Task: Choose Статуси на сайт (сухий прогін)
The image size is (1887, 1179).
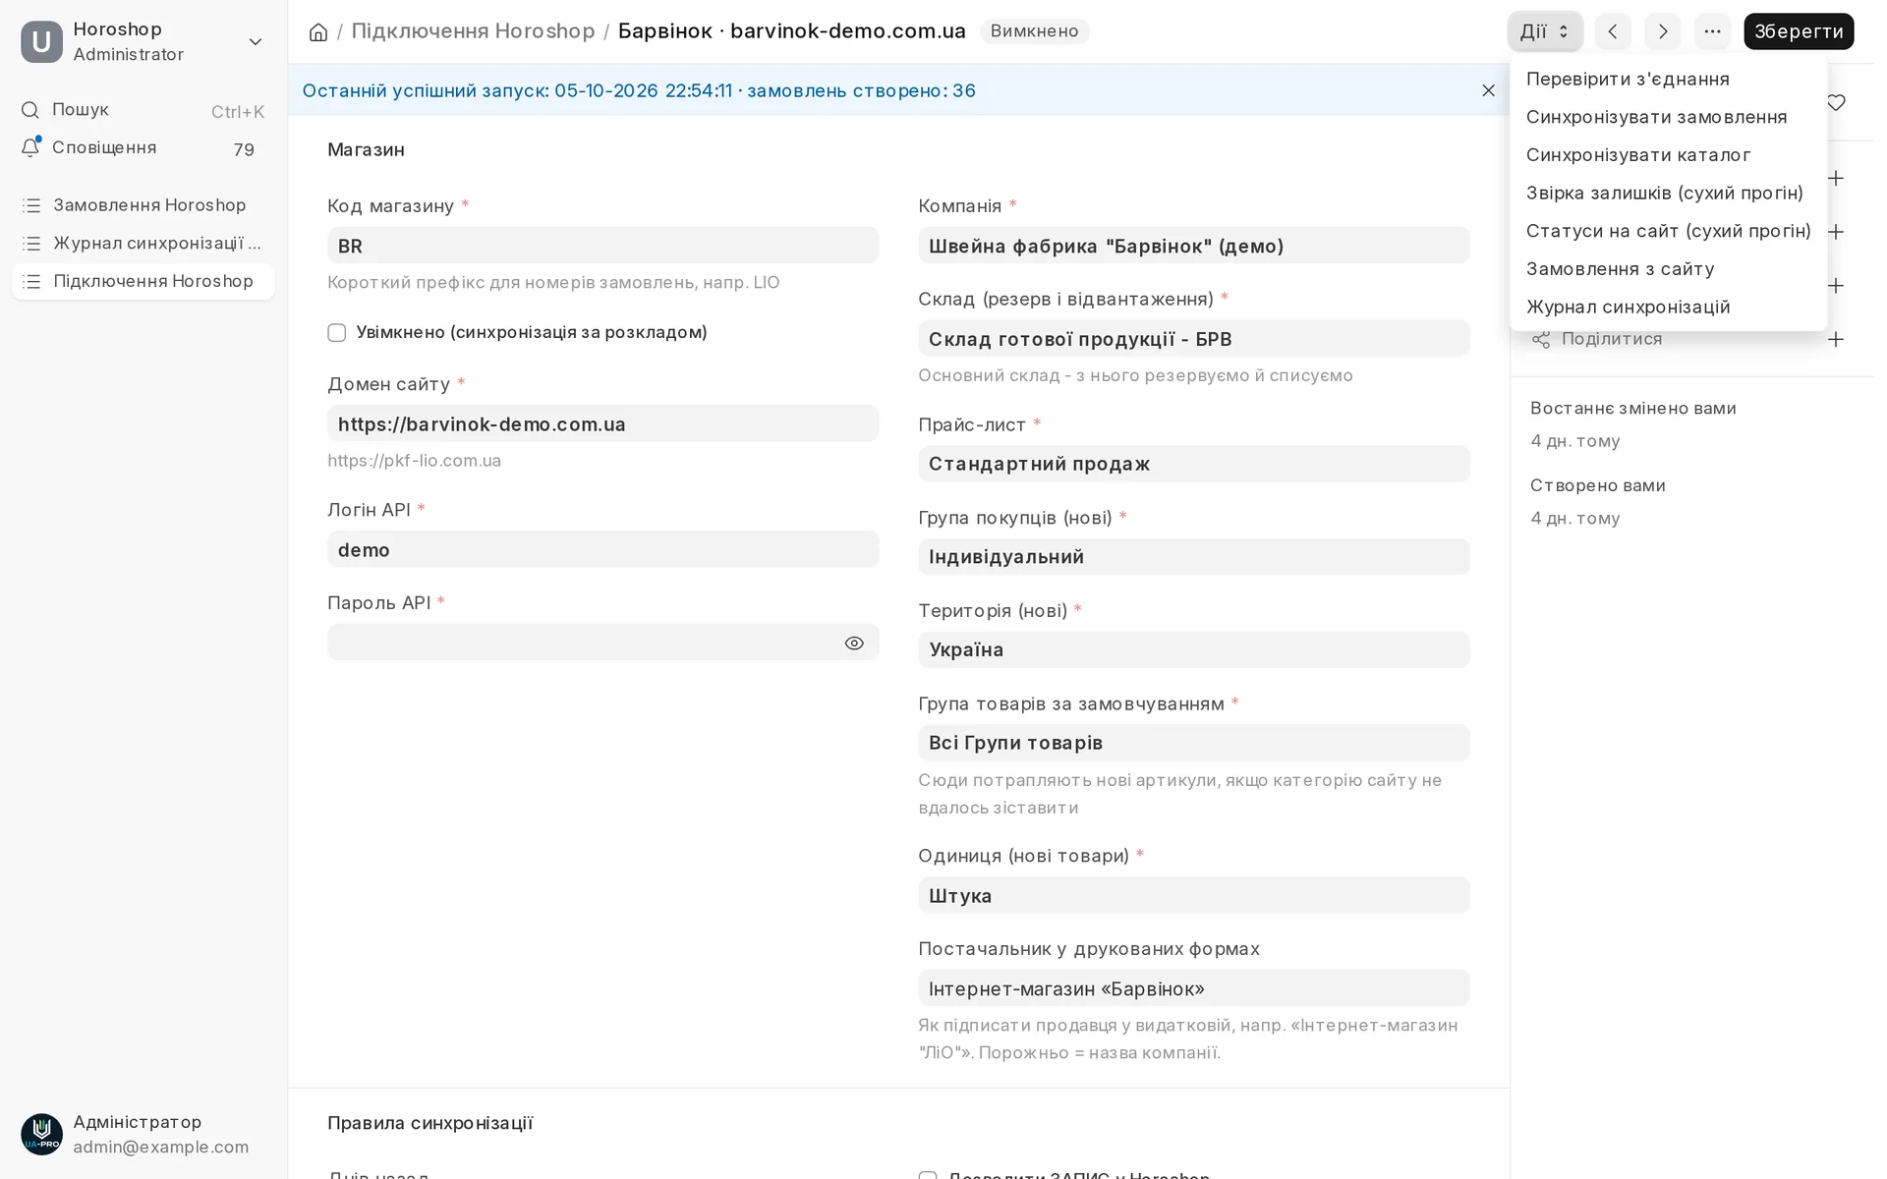Action: coord(1668,231)
